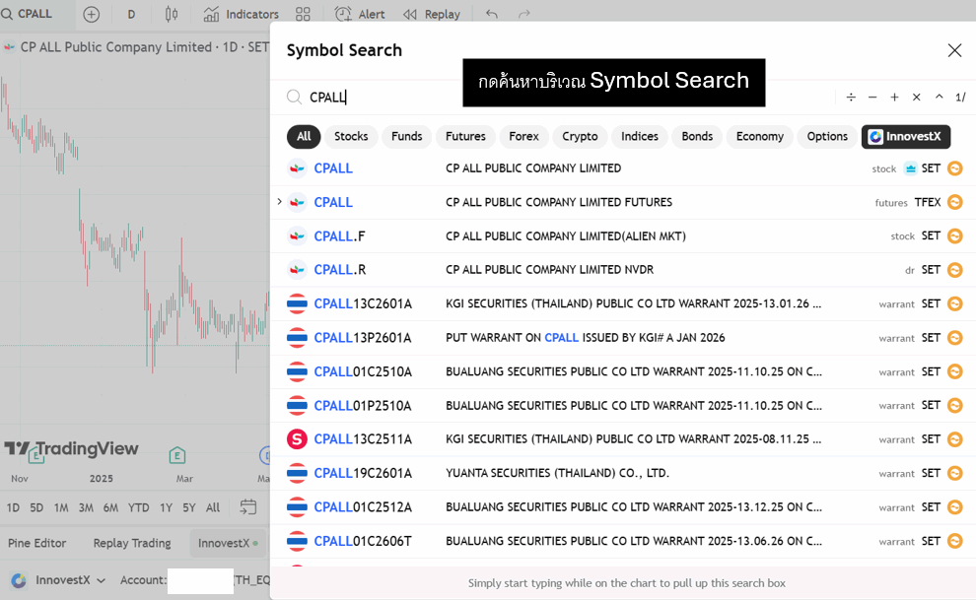The width and height of the screenshot is (976, 600).
Task: Choose warrant CPALL01C2512A
Action: tap(622, 507)
